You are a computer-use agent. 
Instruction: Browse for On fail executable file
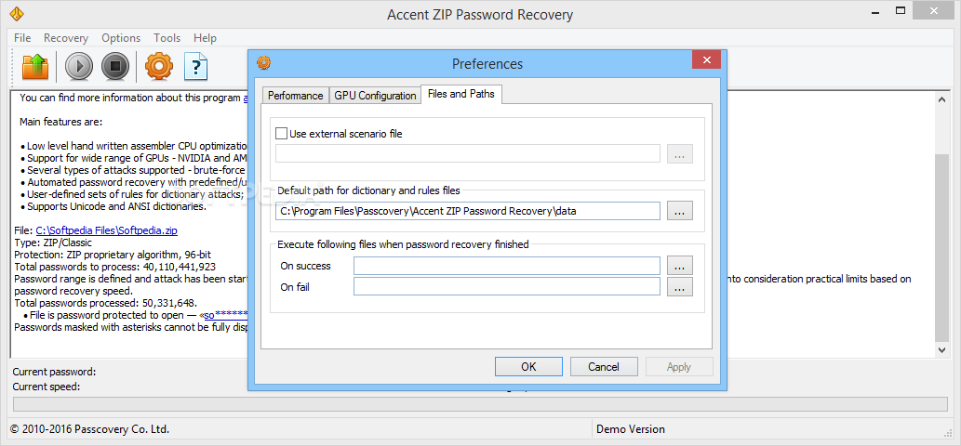(x=680, y=286)
